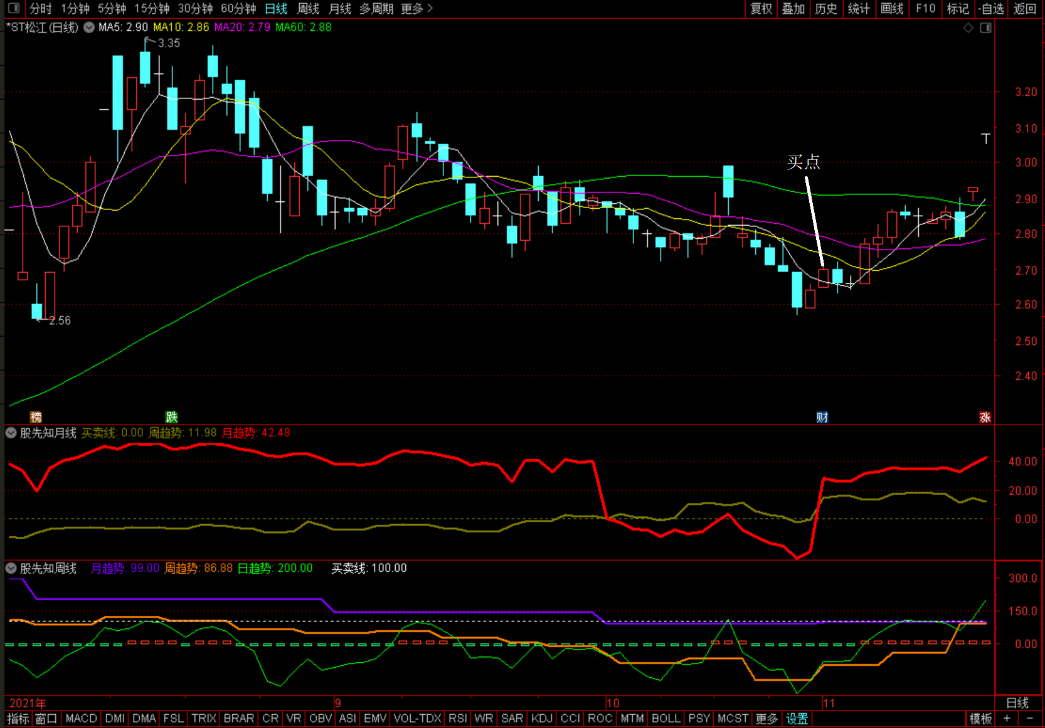Apply the ASI indicator
1045x728 pixels.
tap(347, 719)
